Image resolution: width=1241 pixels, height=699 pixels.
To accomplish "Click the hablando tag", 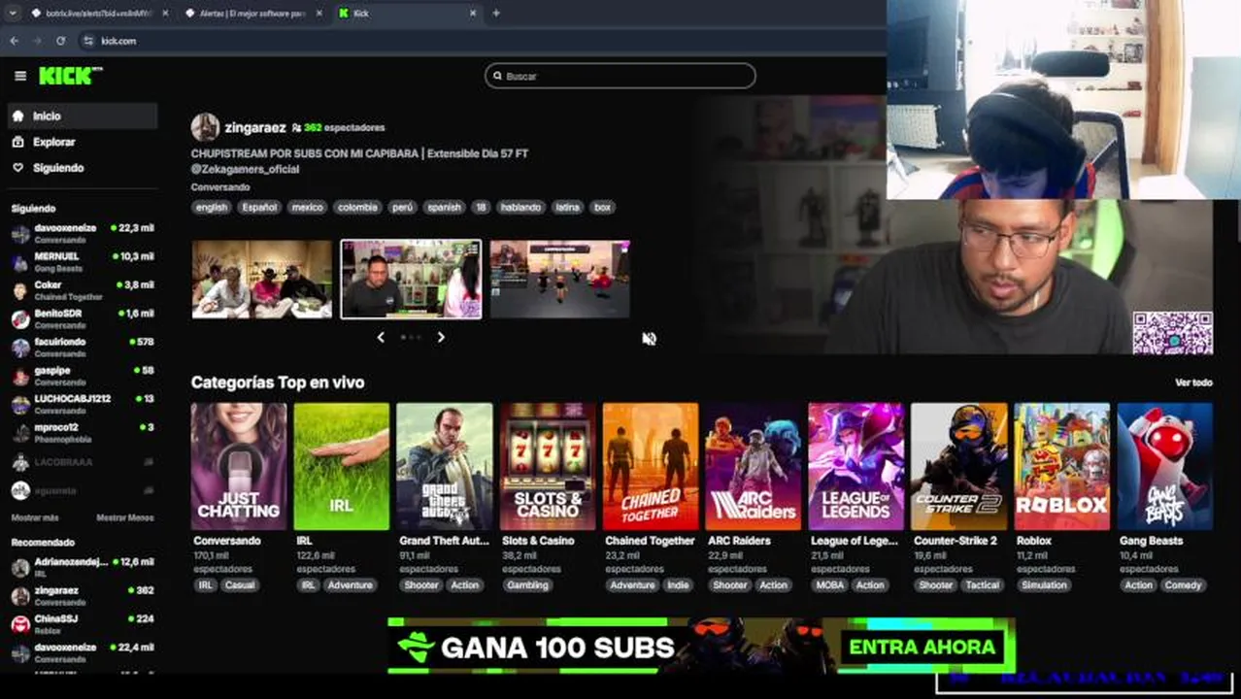I will point(520,207).
